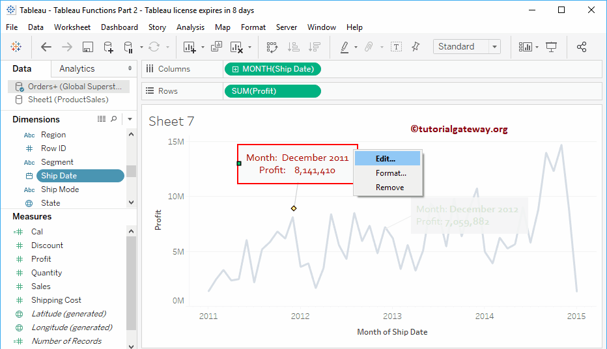
Task: Click the Run Update refresh icon
Action: point(154,47)
